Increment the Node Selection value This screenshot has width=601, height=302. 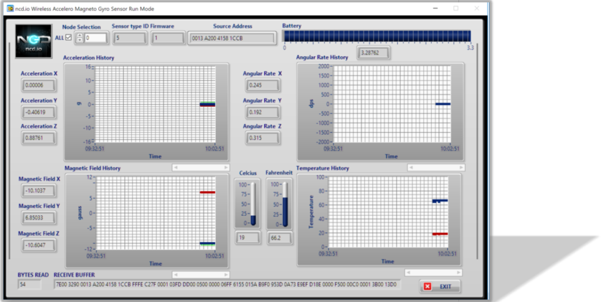click(x=79, y=35)
